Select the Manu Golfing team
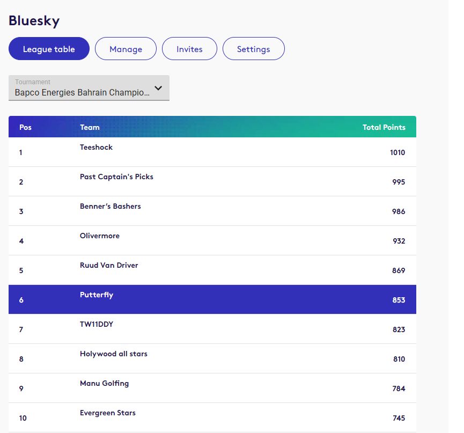Viewport: 464px width, 433px height. point(104,384)
